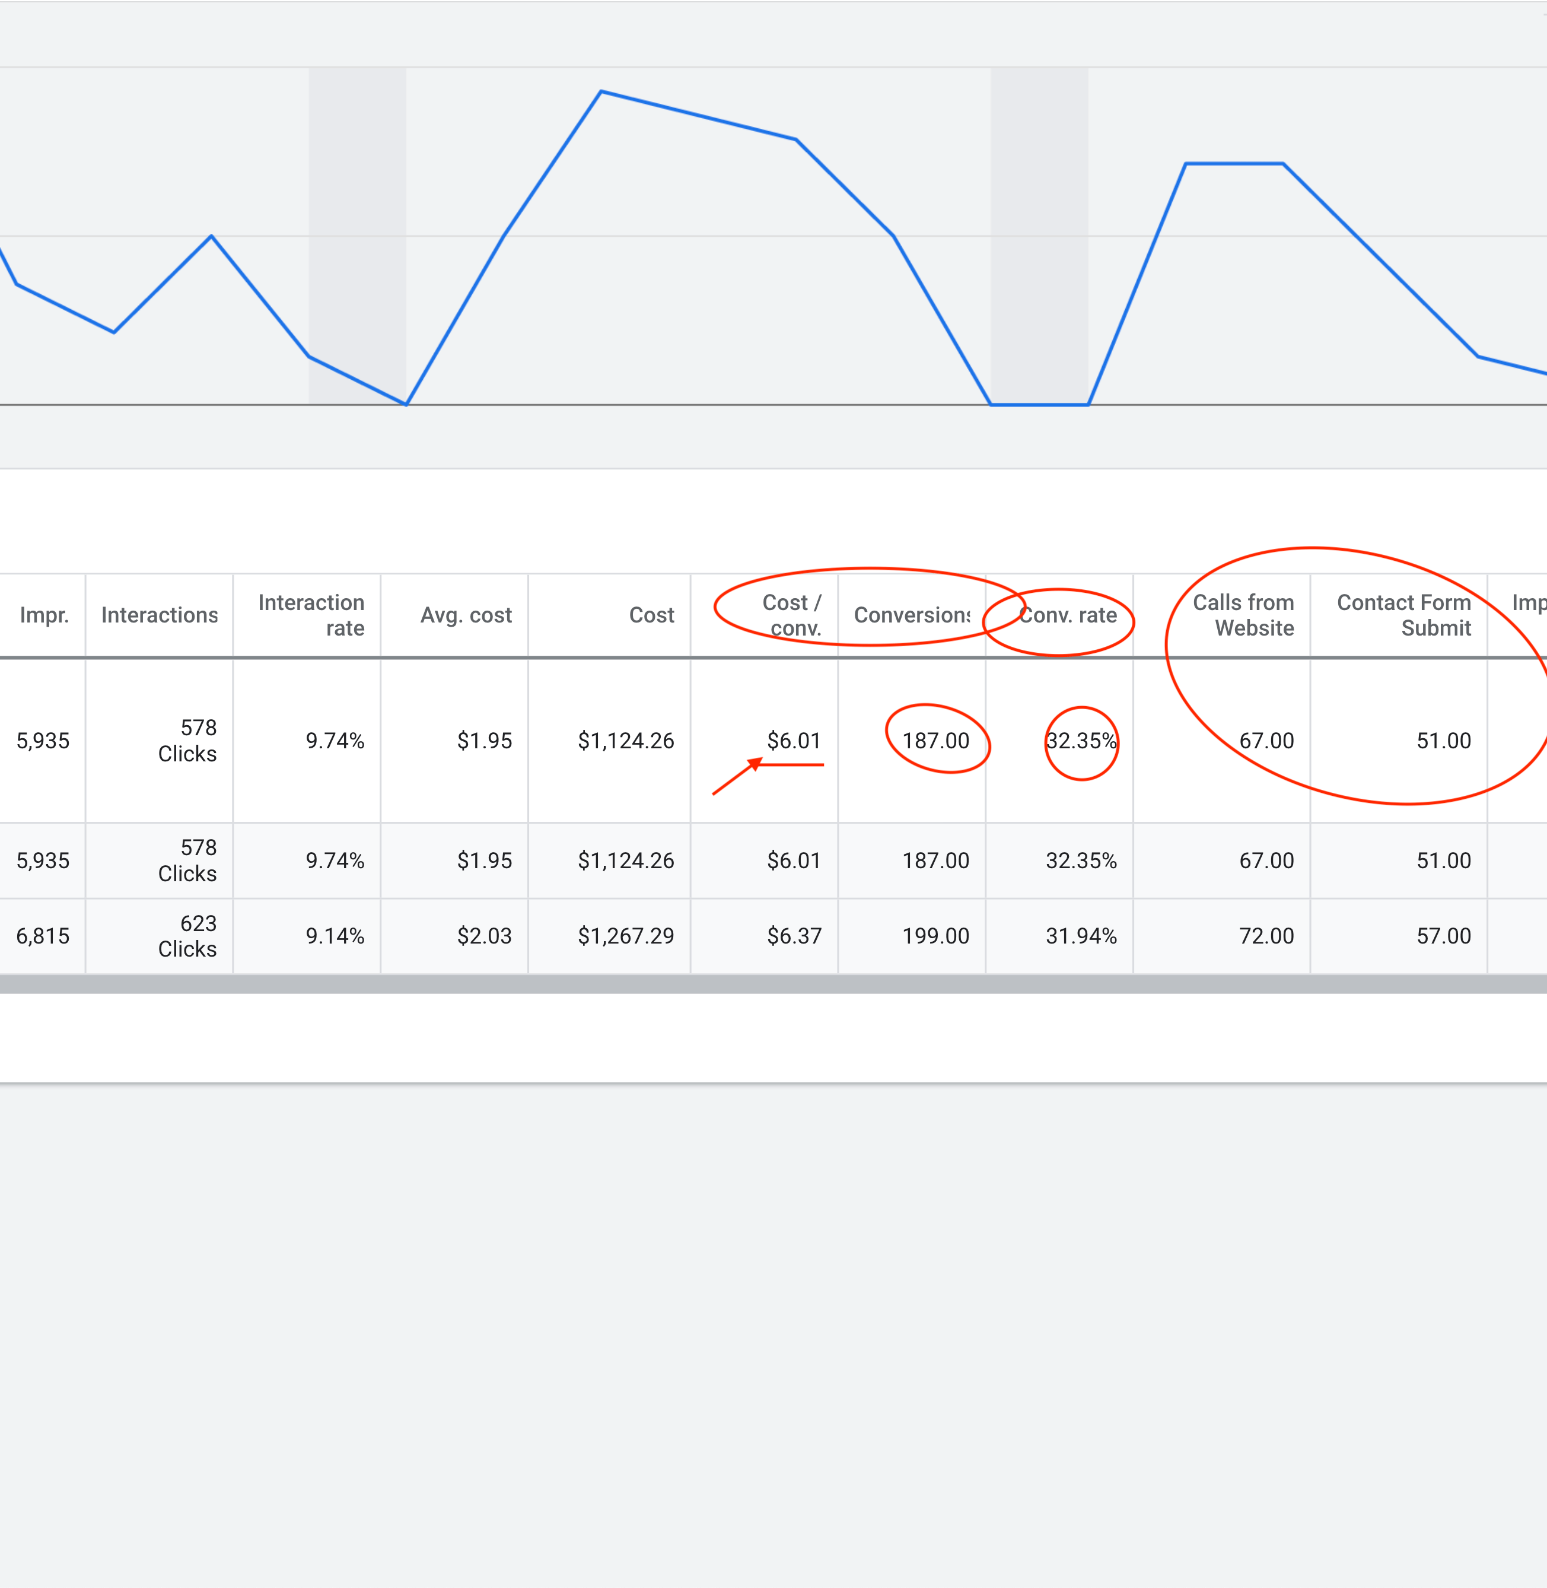Sort by the Interaction rate column
Viewport: 1547px width, 1588px height.
pyautogui.click(x=310, y=615)
